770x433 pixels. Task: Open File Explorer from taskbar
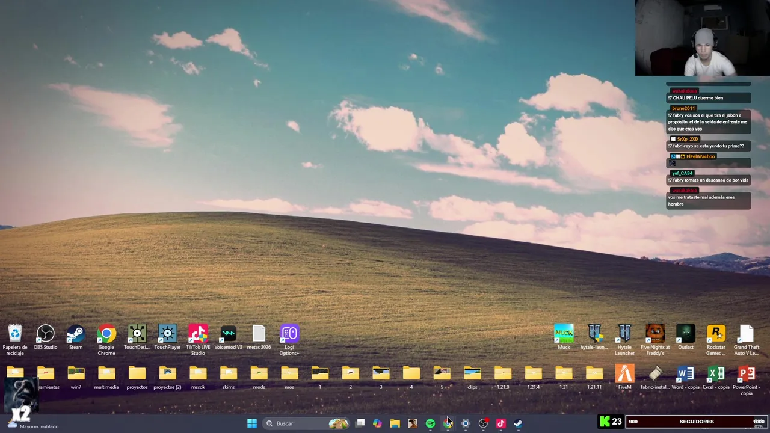pos(395,423)
